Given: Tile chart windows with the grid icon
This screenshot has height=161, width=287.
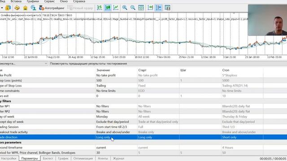Looking at the screenshot, I should 141,8.
